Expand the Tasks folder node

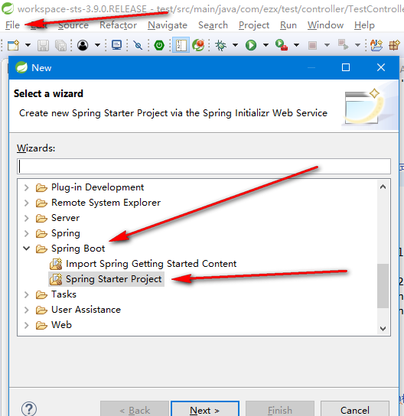pos(26,294)
